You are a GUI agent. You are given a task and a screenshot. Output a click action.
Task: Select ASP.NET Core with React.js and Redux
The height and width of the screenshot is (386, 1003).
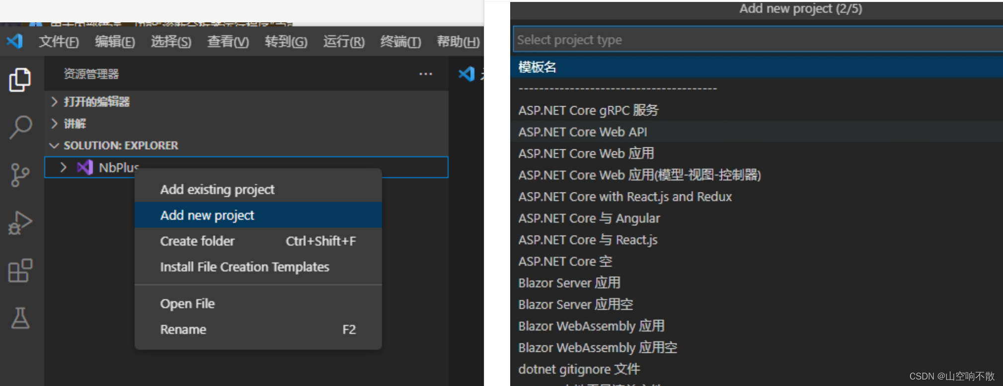tap(757, 196)
